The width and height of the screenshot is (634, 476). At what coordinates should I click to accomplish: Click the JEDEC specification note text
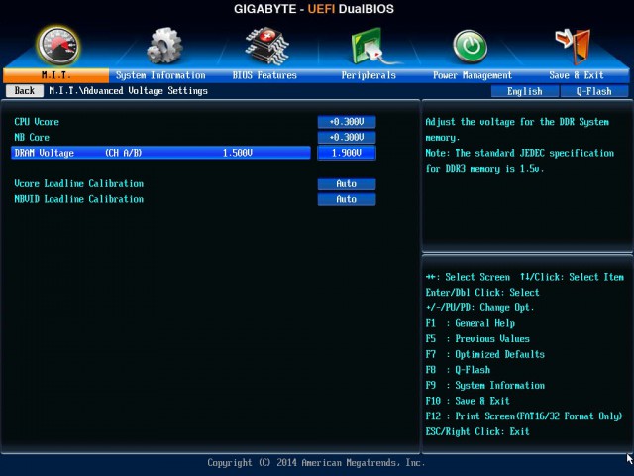tap(519, 161)
